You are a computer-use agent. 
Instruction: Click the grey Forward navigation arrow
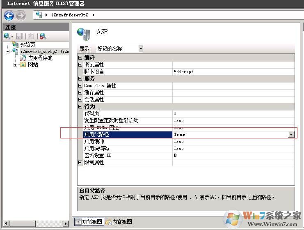[x=21, y=16]
